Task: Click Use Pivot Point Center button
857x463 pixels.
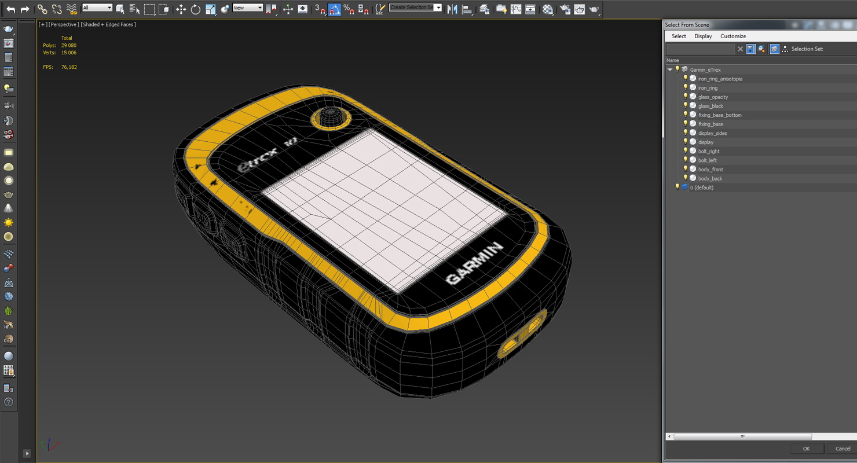Action: (271, 9)
